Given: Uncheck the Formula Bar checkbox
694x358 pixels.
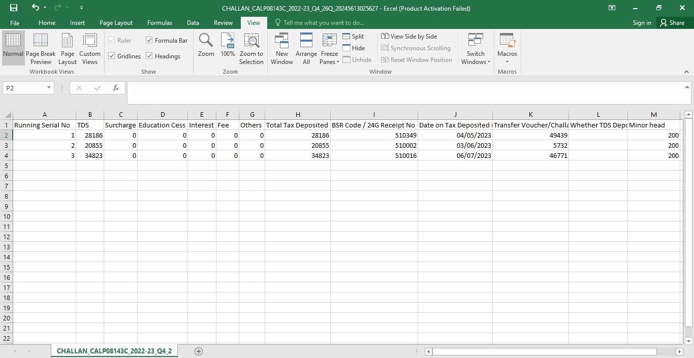Looking at the screenshot, I should click(x=149, y=40).
